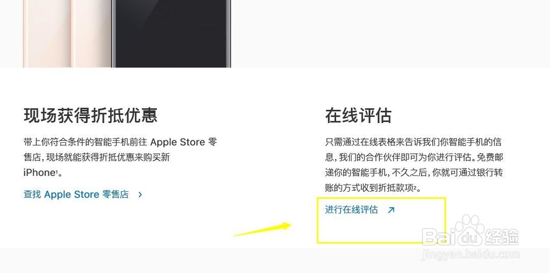Click the word iPhone in the left paragraph
Image resolution: width=550 pixels, height=273 pixels.
click(x=38, y=173)
